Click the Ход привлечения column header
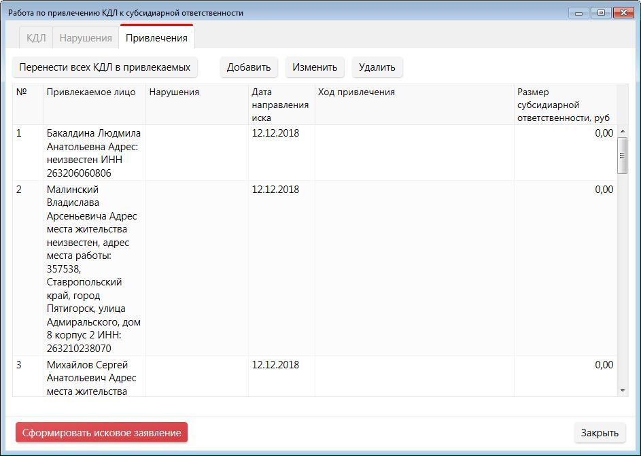The image size is (641, 456). point(356,92)
